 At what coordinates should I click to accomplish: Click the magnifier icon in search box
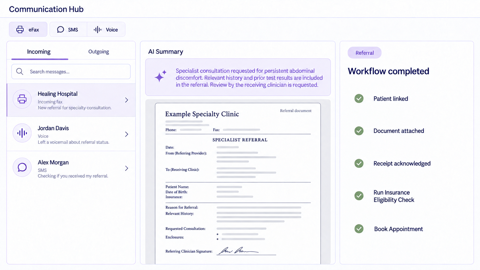pos(20,71)
